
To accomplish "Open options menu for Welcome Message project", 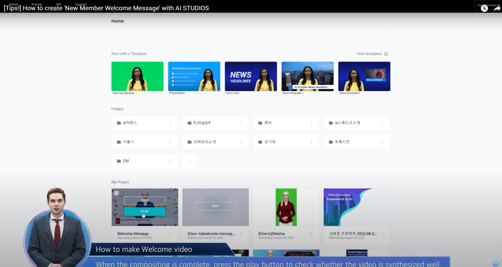I will (170, 234).
